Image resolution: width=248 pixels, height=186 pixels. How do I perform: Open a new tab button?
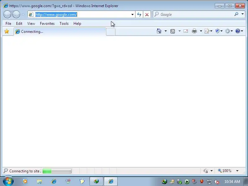tap(111, 32)
